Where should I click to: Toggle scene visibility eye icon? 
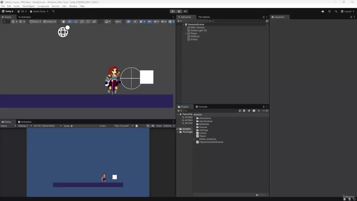point(149,21)
